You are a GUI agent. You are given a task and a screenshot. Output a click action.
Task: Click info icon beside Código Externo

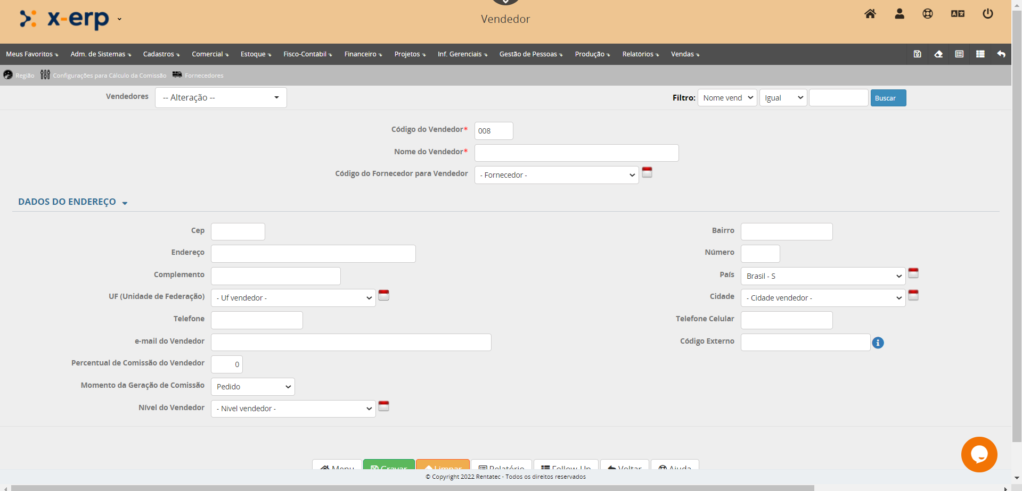pyautogui.click(x=878, y=343)
